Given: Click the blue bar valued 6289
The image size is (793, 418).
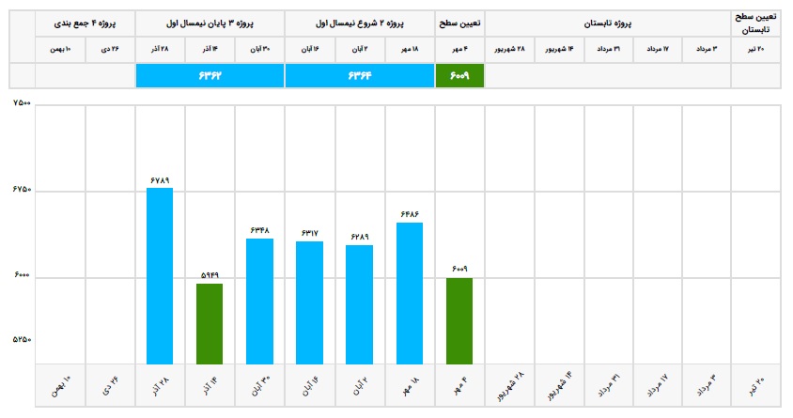Looking at the screenshot, I should [x=359, y=304].
